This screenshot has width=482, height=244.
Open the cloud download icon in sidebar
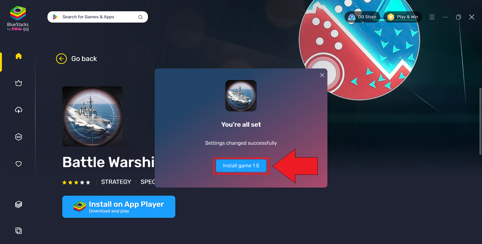pyautogui.click(x=19, y=110)
